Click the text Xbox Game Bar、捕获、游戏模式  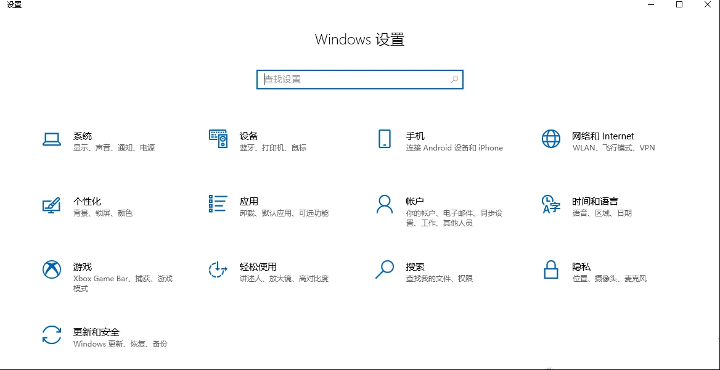coord(123,284)
